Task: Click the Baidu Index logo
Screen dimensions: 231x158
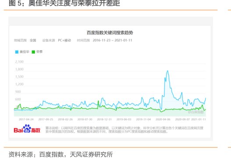Action: tap(27, 129)
